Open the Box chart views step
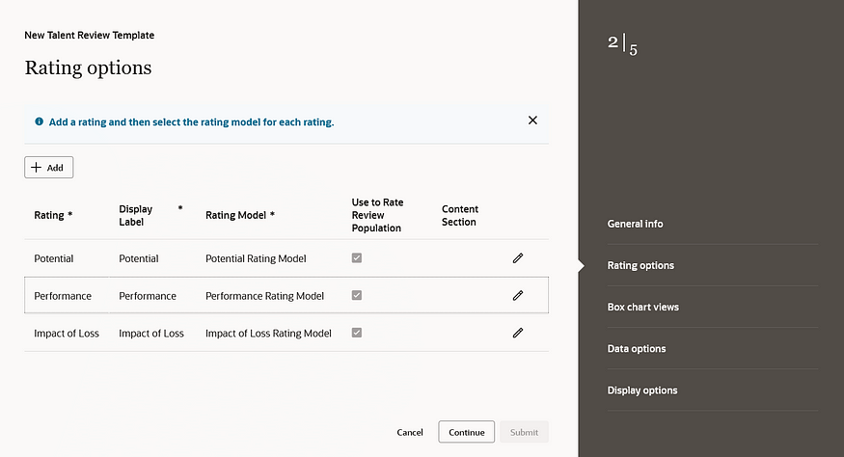This screenshot has width=844, height=457. (x=642, y=308)
